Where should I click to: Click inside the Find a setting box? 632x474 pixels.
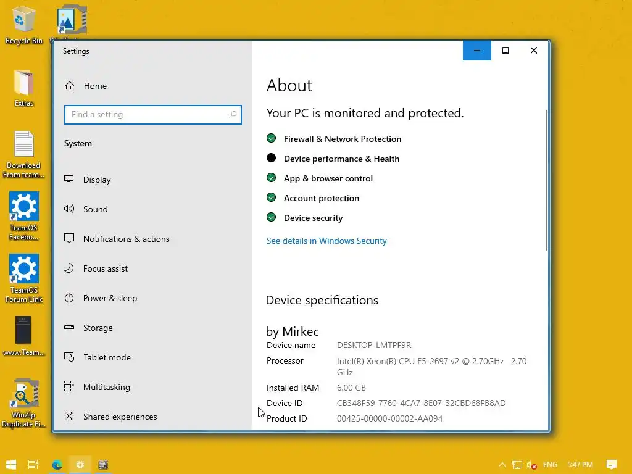point(153,114)
